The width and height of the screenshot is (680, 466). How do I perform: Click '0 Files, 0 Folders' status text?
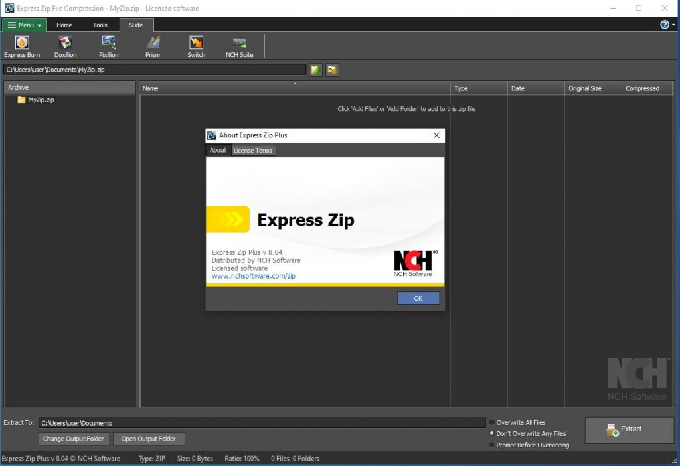[x=295, y=458]
